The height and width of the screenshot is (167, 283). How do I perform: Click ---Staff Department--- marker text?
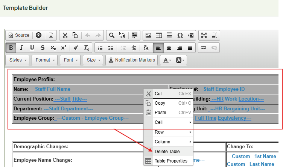[x=68, y=109]
